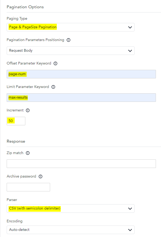Expand the Encoding Auto-detect dropdown
The image size is (161, 237).
[x=70, y=230]
